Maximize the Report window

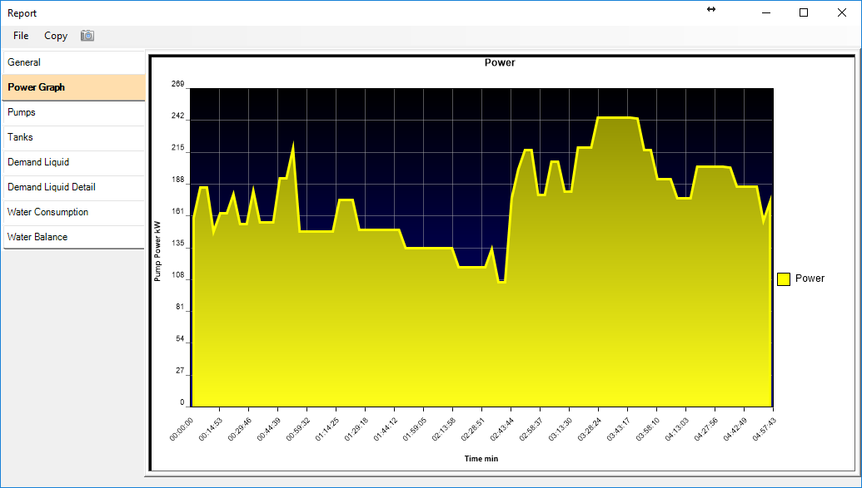click(x=804, y=12)
